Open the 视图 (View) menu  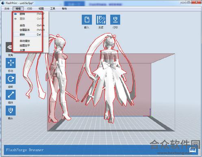pyautogui.click(x=41, y=9)
